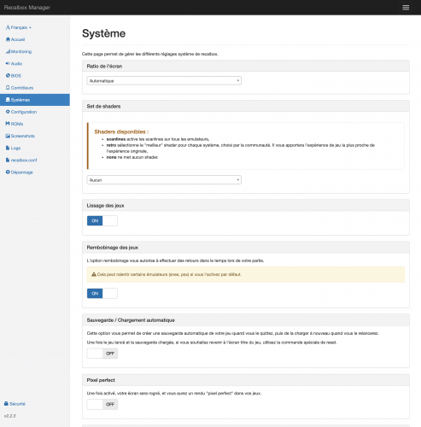The width and height of the screenshot is (421, 427).
Task: Select the Audio speaker icon
Action: tap(8, 63)
